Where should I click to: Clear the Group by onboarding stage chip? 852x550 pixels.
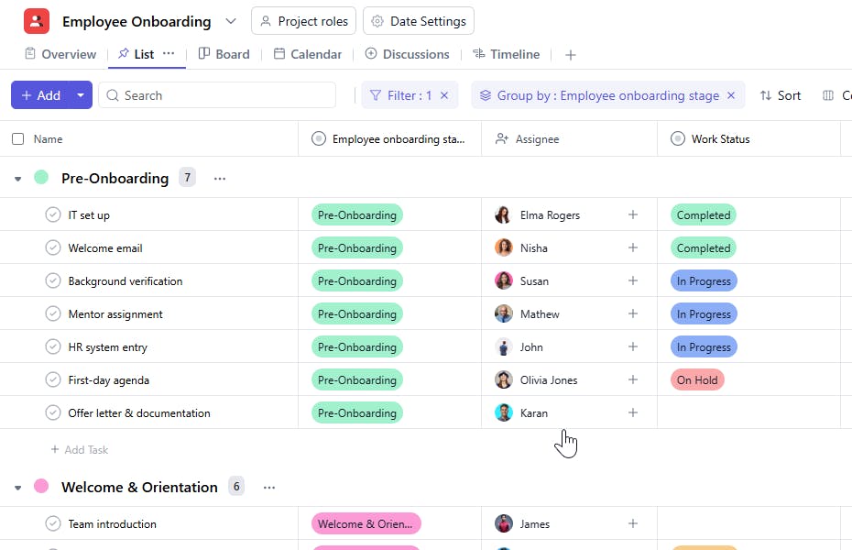pos(731,95)
